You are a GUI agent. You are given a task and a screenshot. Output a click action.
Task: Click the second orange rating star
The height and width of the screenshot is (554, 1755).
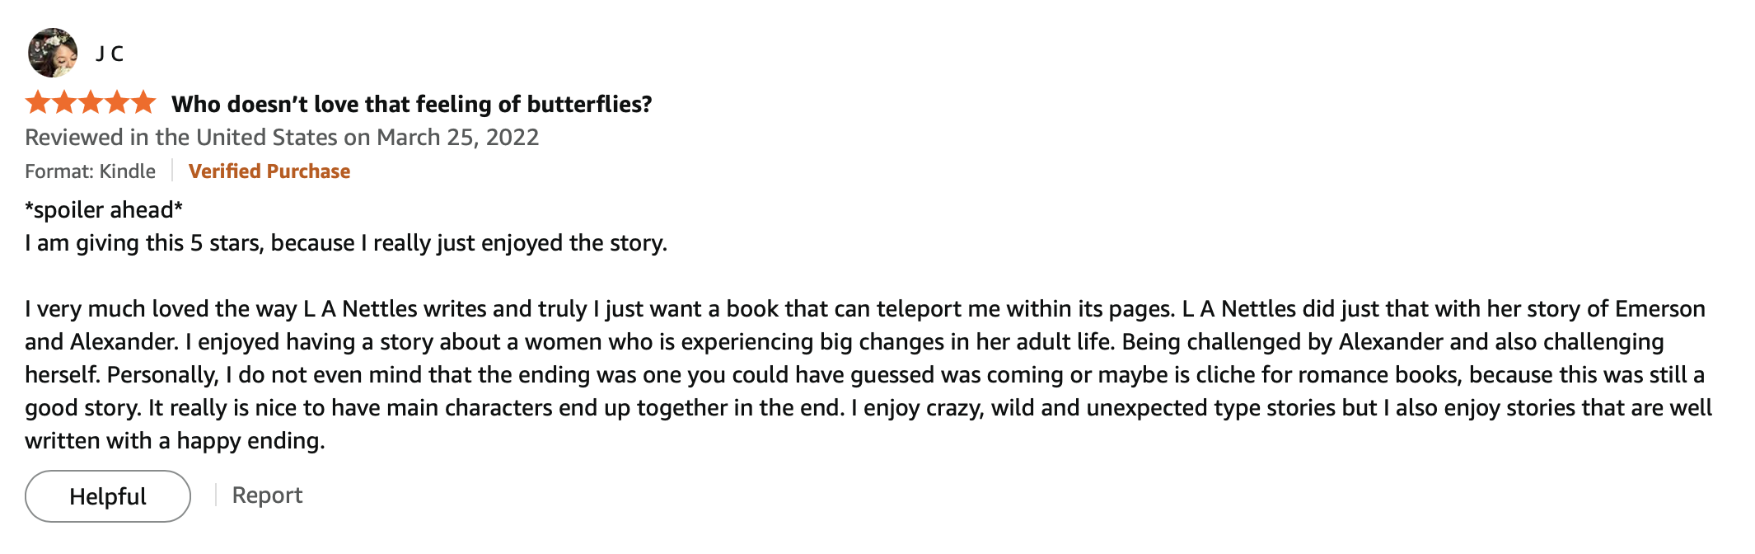(64, 103)
